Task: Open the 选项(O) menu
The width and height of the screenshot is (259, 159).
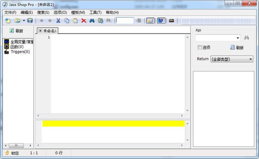Action: point(60,12)
